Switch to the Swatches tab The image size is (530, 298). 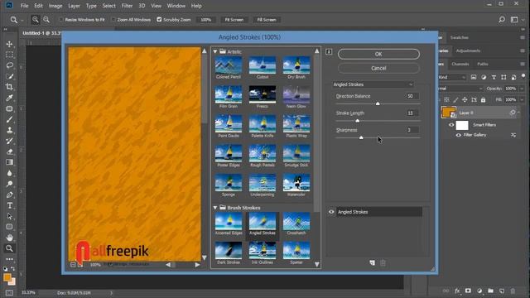(460, 37)
